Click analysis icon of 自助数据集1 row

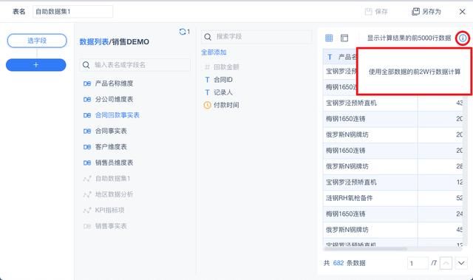[x=87, y=179]
